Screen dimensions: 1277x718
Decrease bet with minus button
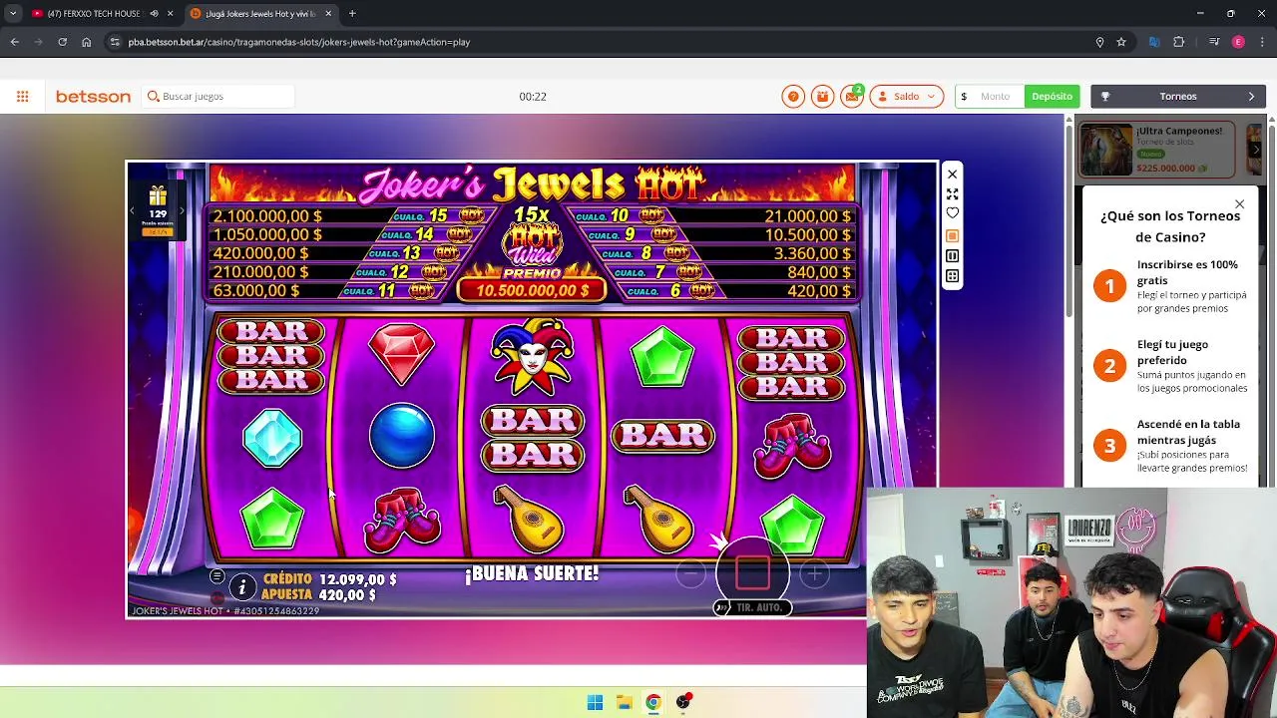click(690, 573)
